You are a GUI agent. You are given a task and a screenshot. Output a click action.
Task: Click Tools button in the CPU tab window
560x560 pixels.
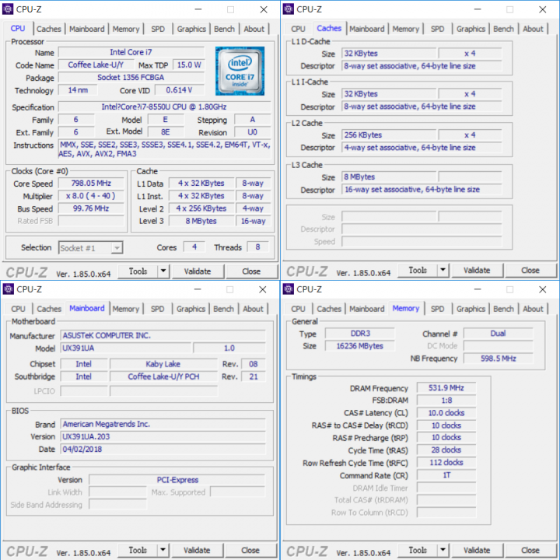point(138,271)
